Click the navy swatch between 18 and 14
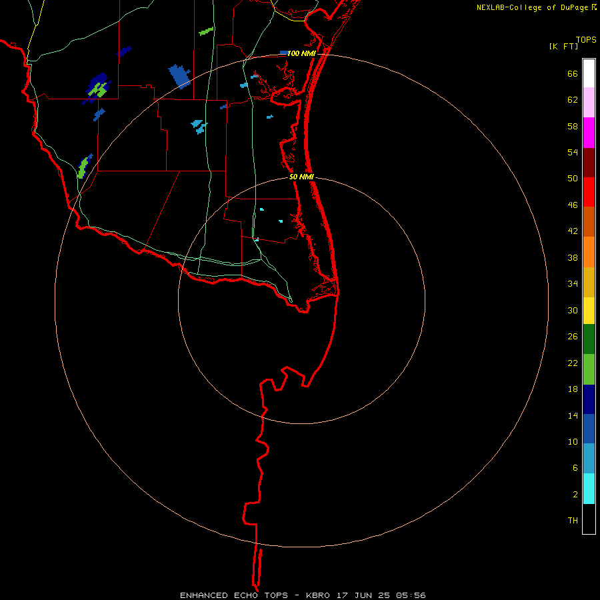This screenshot has width=600, height=600. pos(589,399)
